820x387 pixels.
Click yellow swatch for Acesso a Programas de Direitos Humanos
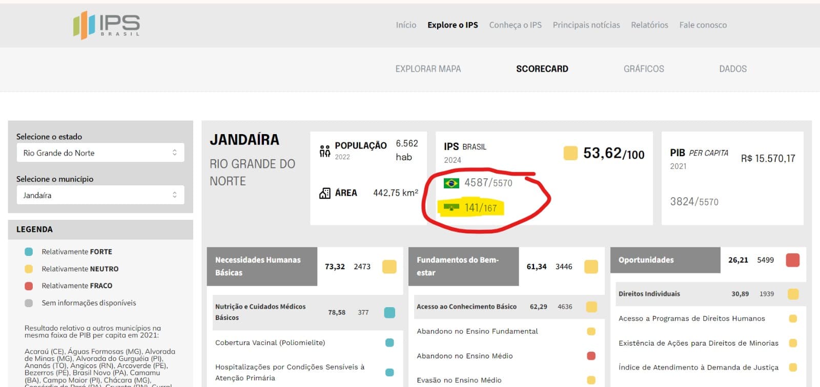click(793, 318)
